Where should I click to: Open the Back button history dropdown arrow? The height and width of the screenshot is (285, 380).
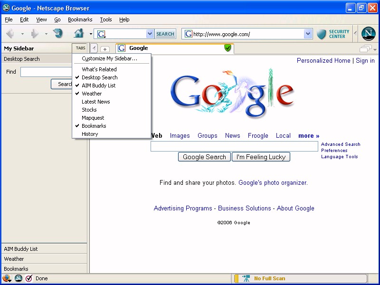22,34
